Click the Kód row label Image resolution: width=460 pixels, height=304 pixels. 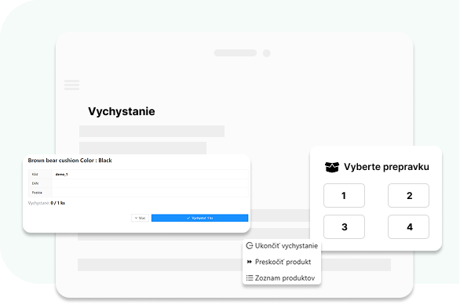(x=35, y=174)
